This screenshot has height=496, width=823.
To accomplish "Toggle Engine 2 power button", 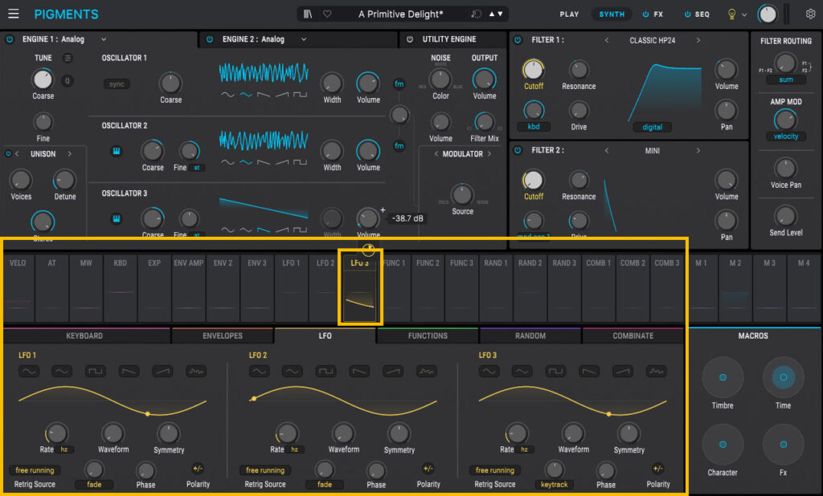I will pyautogui.click(x=210, y=39).
